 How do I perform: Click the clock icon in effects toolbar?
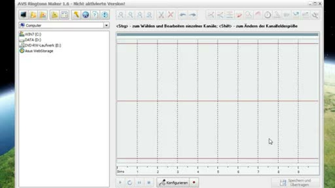tap(268, 15)
